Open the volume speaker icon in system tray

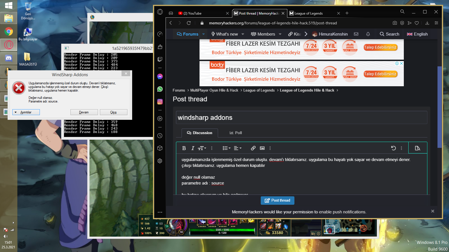[6, 236]
